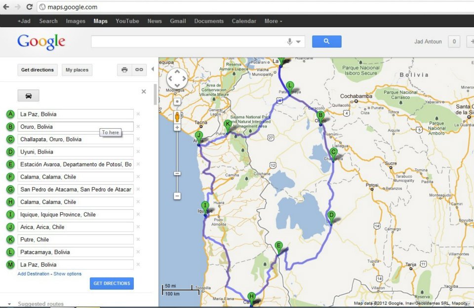The width and height of the screenshot is (474, 308).
Task: Click the Add Destination link
Action: point(34,274)
